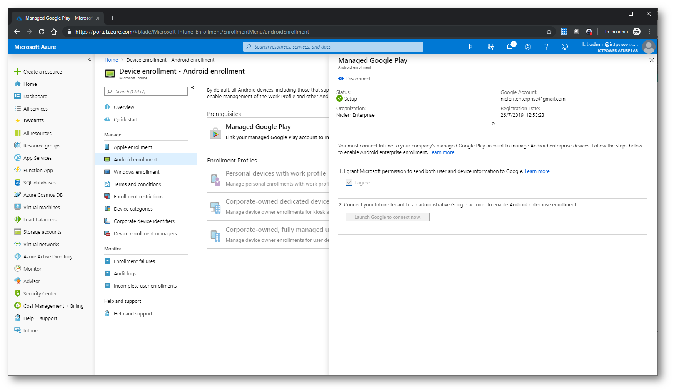
Task: Open Learn more link after enrollment text
Action: click(x=442, y=152)
